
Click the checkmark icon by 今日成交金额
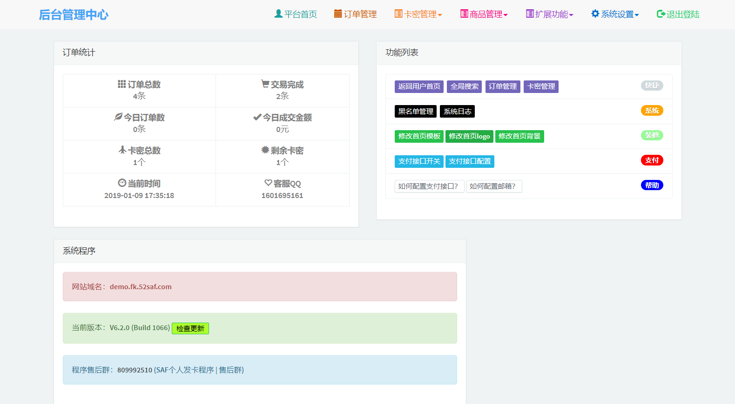coord(257,117)
